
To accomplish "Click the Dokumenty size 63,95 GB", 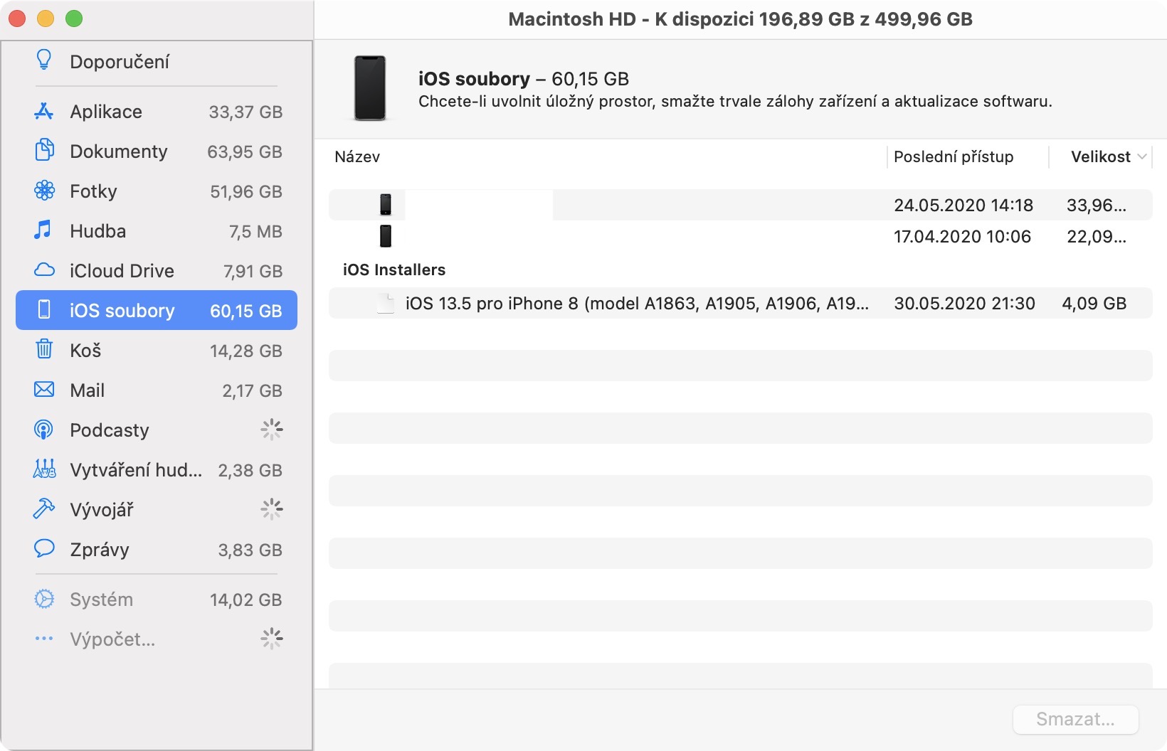I will (x=245, y=151).
